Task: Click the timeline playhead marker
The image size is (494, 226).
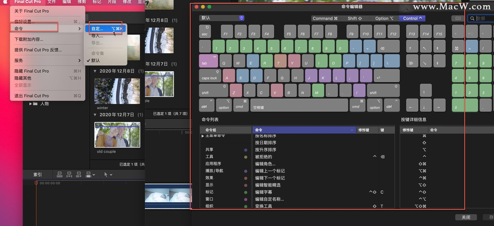Action: click(x=36, y=183)
